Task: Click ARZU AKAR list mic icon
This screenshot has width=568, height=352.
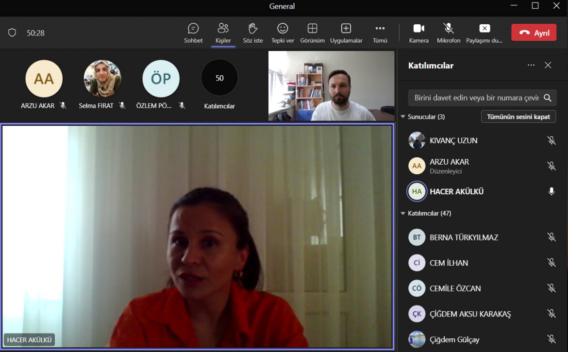Action: 551,166
